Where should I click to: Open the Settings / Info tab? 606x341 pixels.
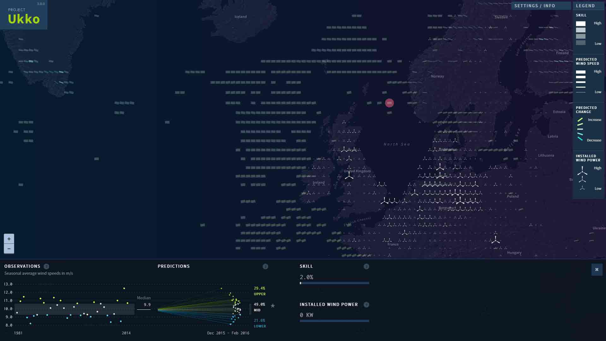[541, 6]
